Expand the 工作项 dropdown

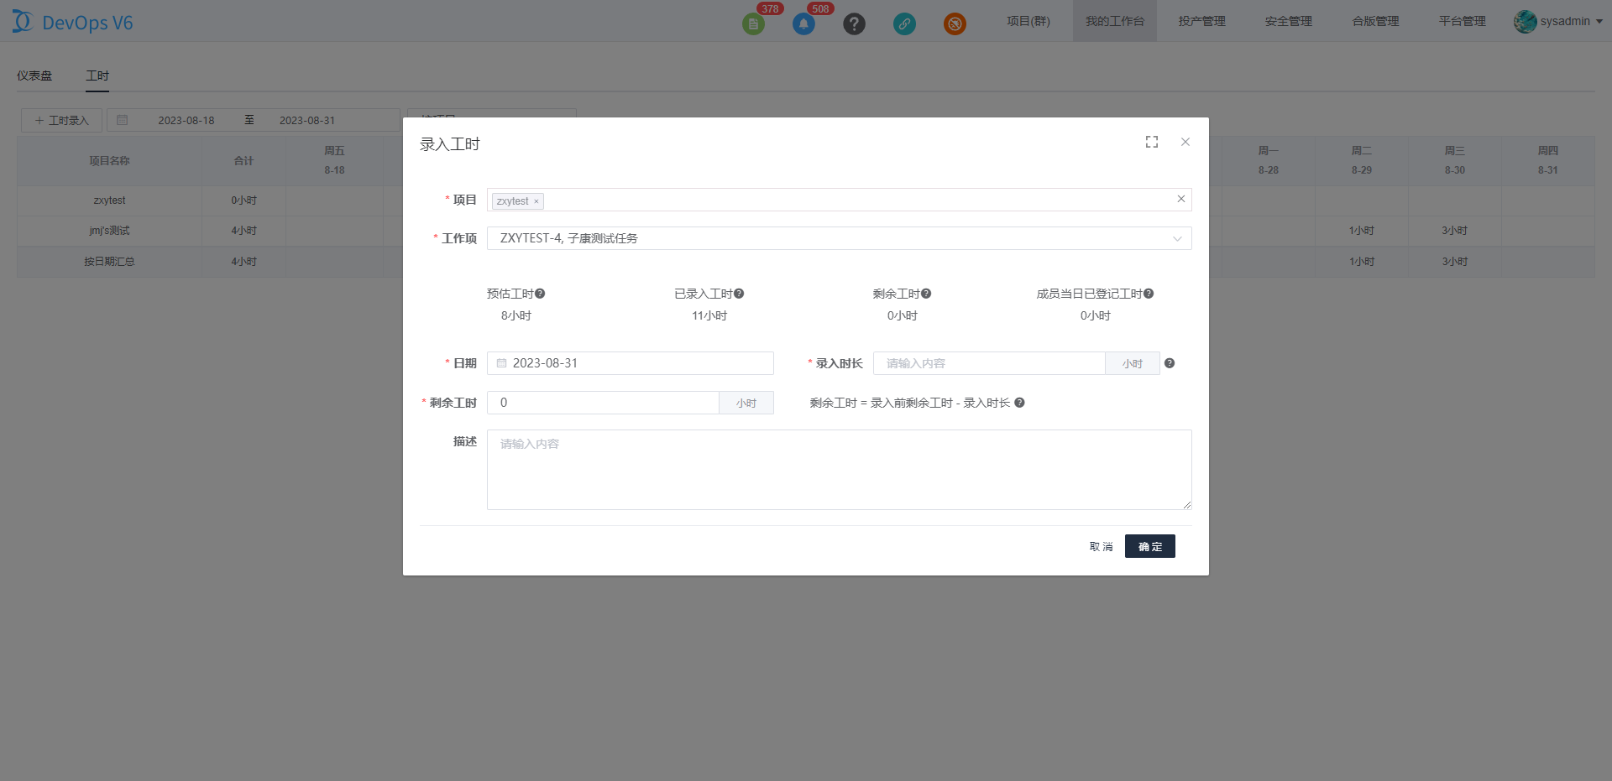tap(1176, 238)
